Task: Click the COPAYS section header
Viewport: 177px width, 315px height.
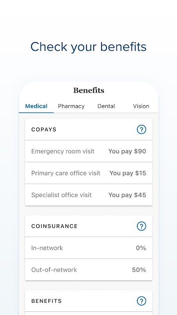Action: click(x=44, y=130)
